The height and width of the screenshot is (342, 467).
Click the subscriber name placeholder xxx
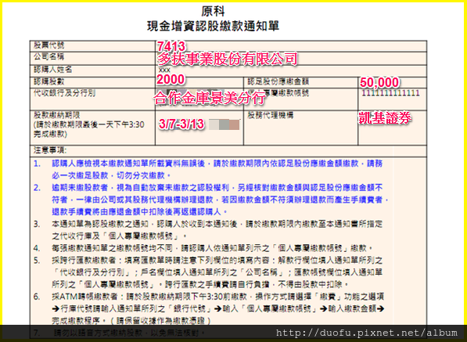pyautogui.click(x=164, y=70)
